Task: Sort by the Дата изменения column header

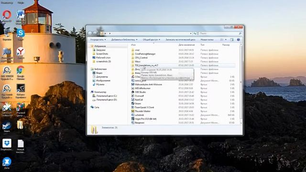Action: pos(186,45)
